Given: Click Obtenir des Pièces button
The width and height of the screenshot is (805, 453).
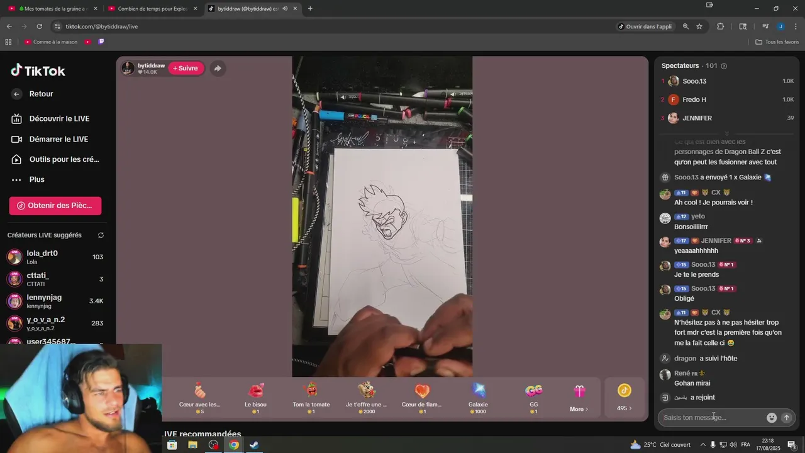Looking at the screenshot, I should tap(55, 206).
